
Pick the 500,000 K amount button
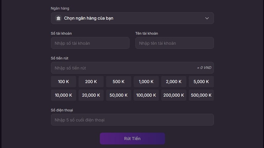coord(201,95)
